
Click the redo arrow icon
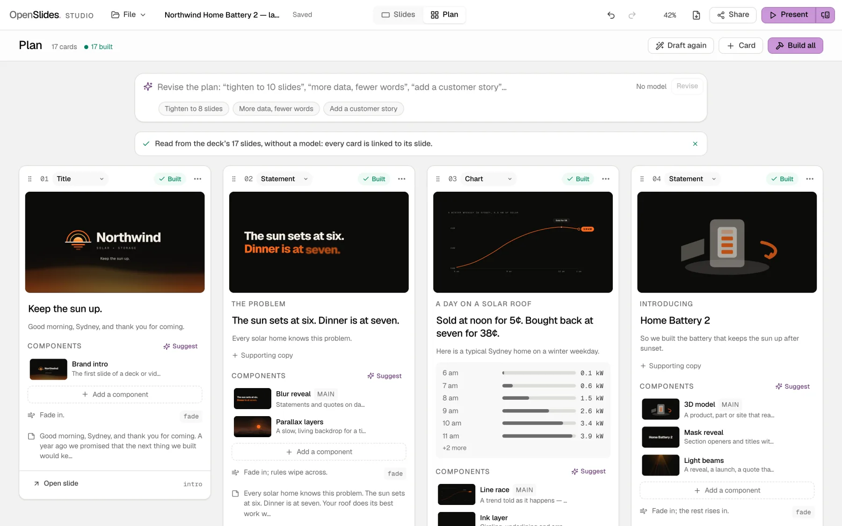tap(632, 15)
